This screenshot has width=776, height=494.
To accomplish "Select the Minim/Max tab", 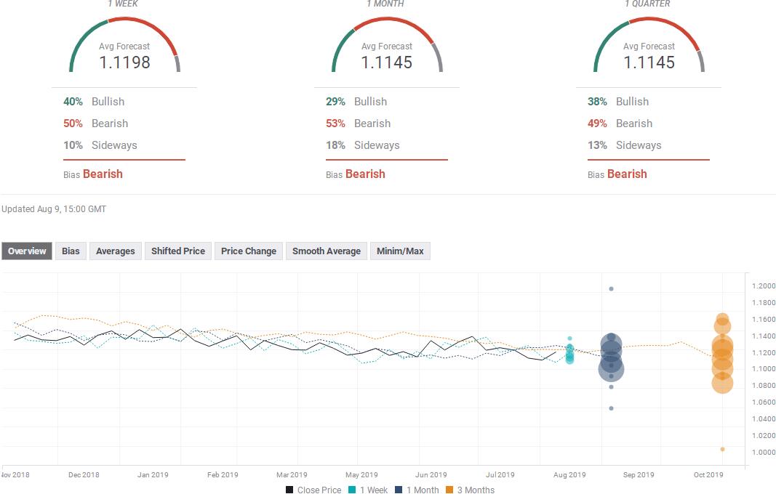I will click(x=400, y=251).
